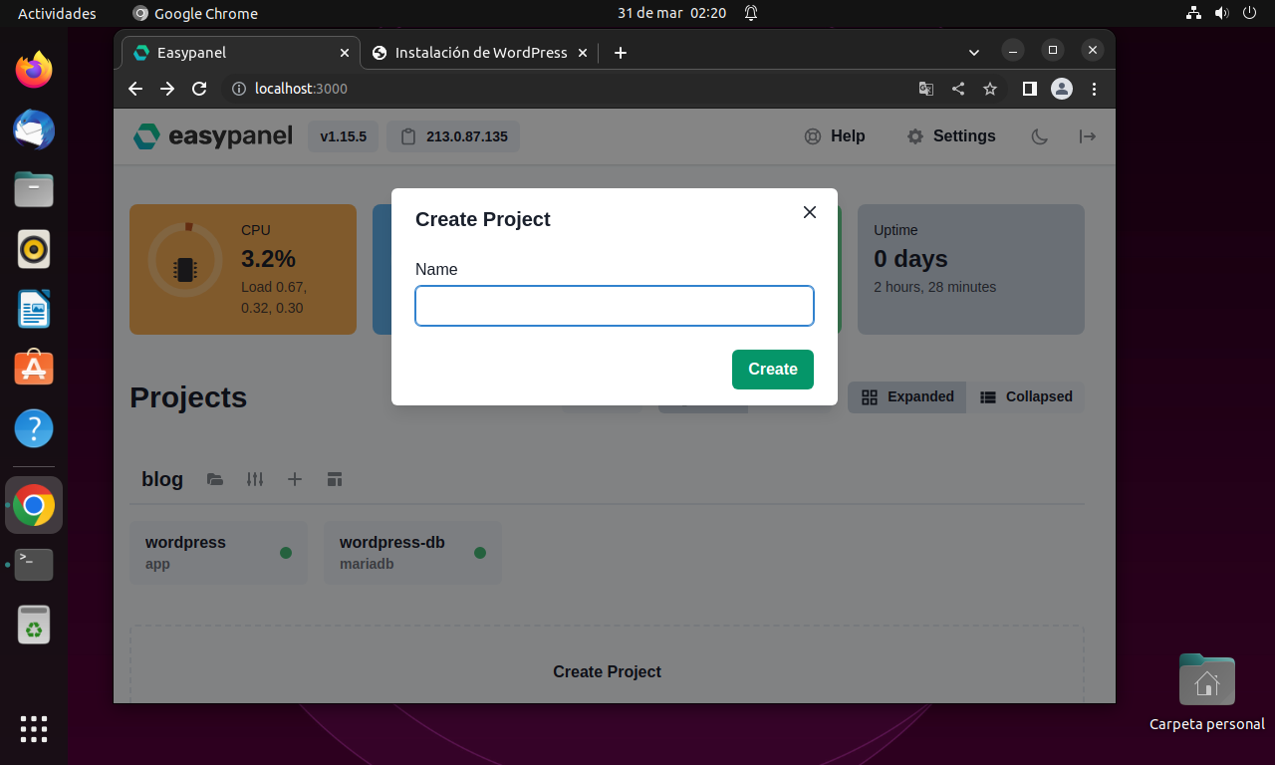The image size is (1275, 765).
Task: Click the plus icon to add a service
Action: click(x=295, y=479)
